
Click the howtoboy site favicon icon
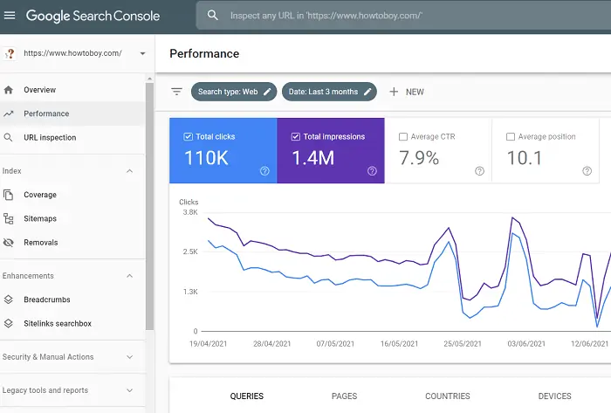click(10, 53)
